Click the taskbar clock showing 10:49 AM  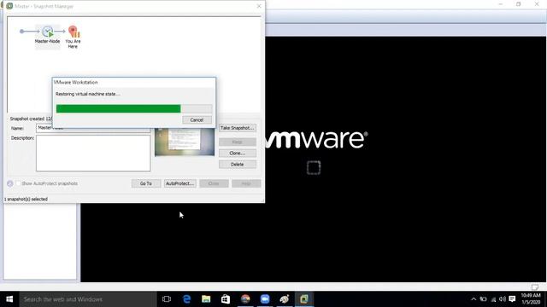pos(531,299)
